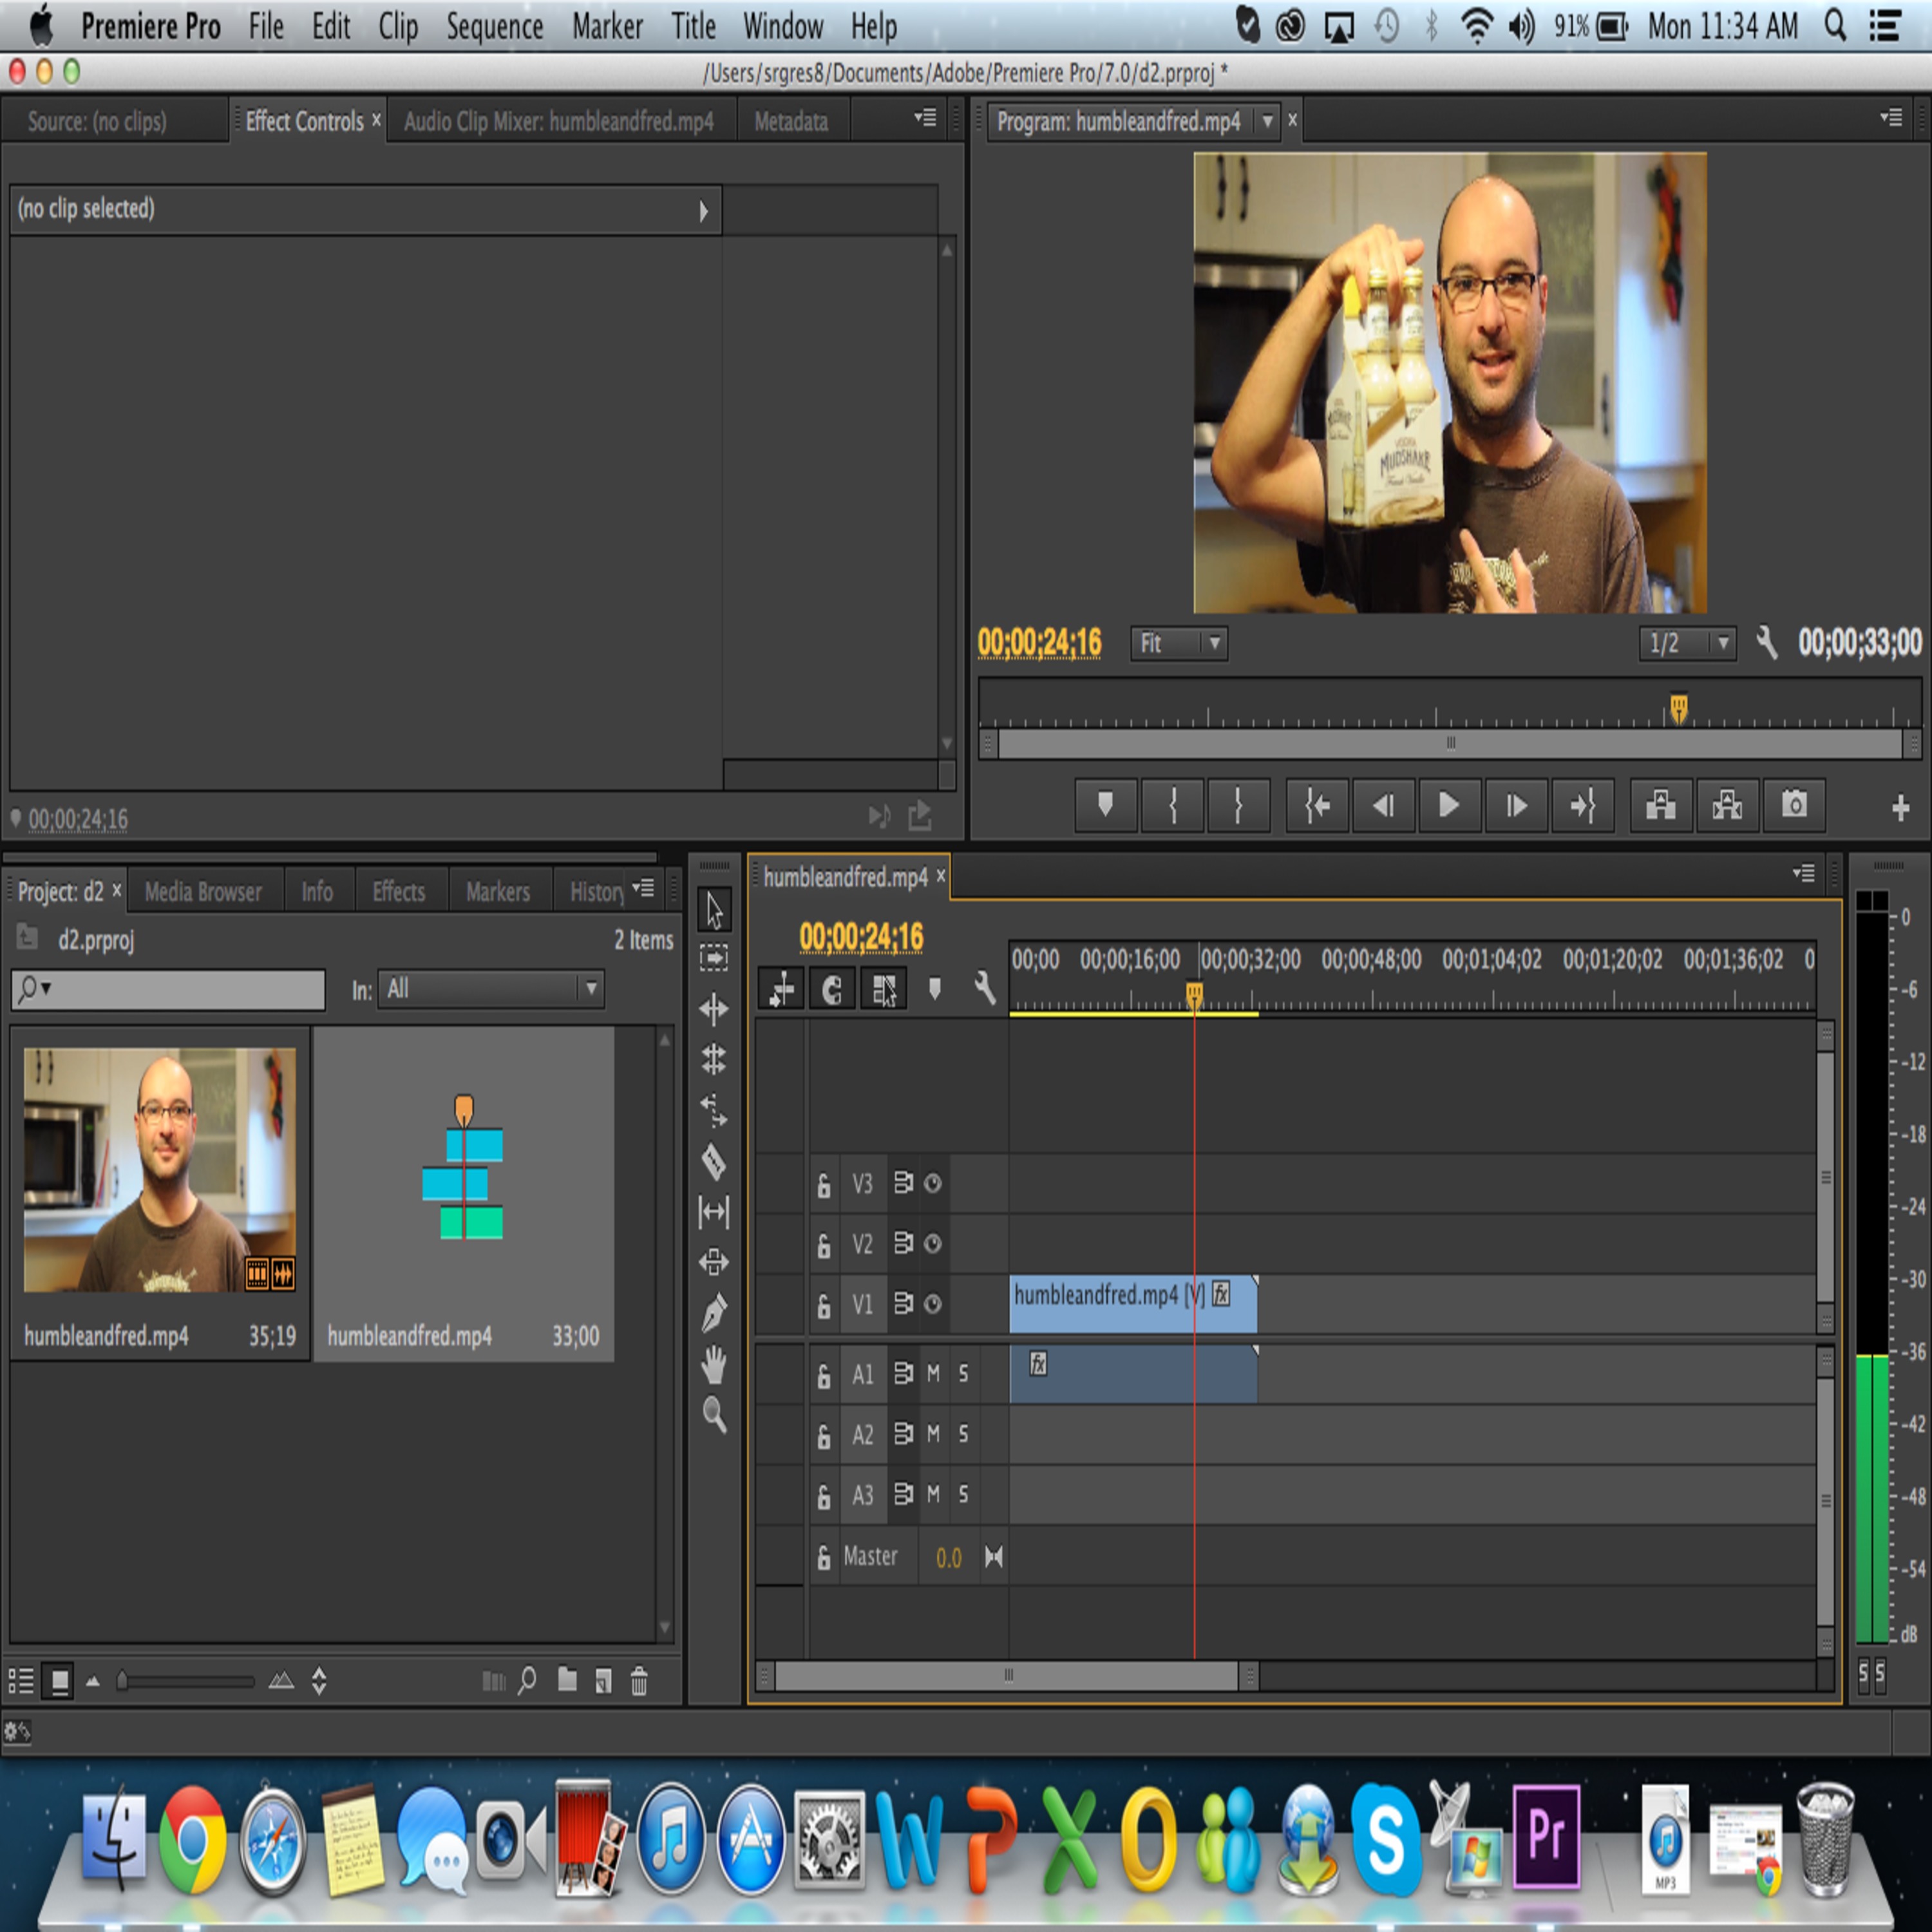Toggle Snap in the timeline

coord(832,990)
